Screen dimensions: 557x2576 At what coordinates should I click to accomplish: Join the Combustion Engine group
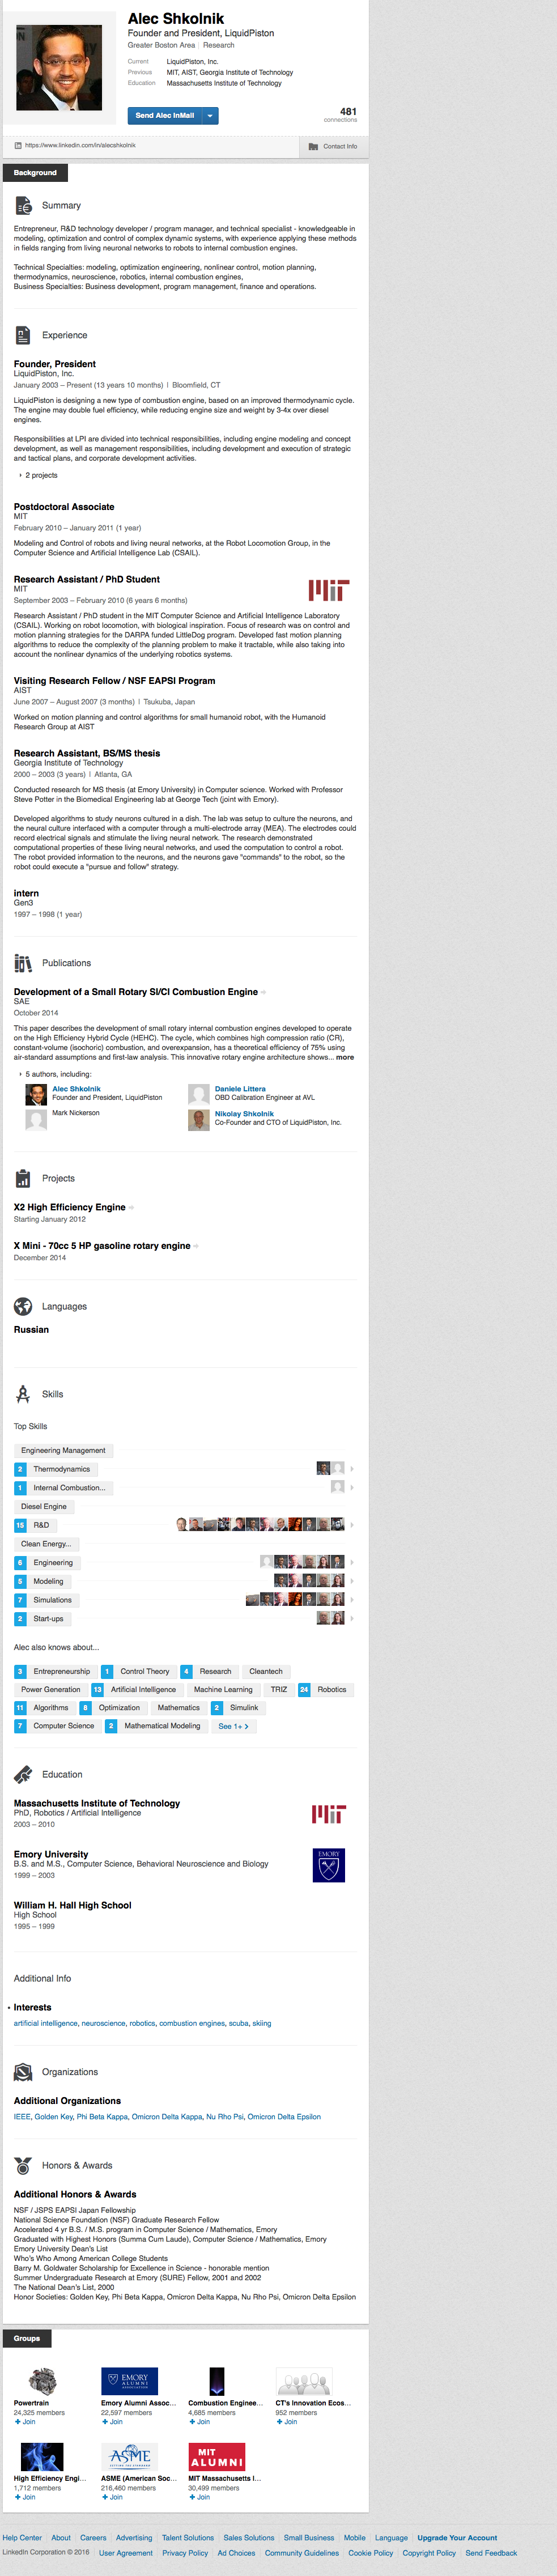(200, 2422)
